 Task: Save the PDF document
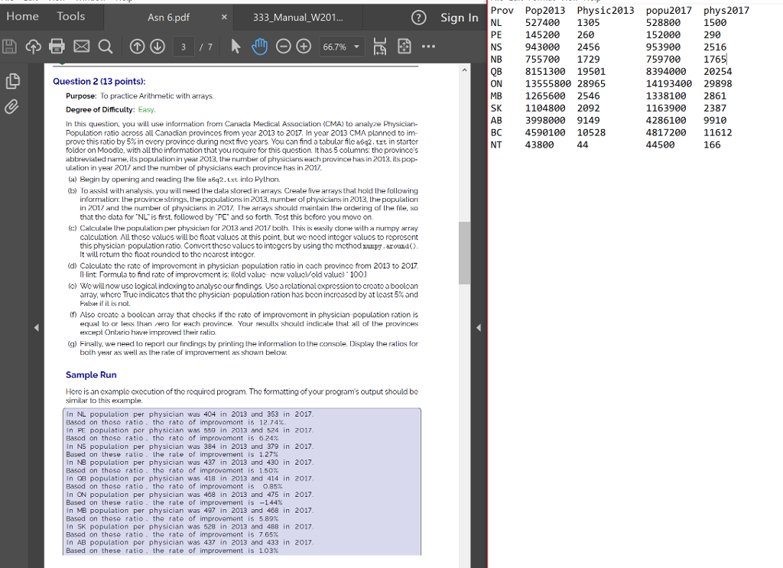11,47
